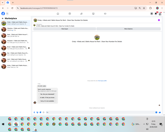
Task: Select the Facebook browser tab
Action: point(8,3)
